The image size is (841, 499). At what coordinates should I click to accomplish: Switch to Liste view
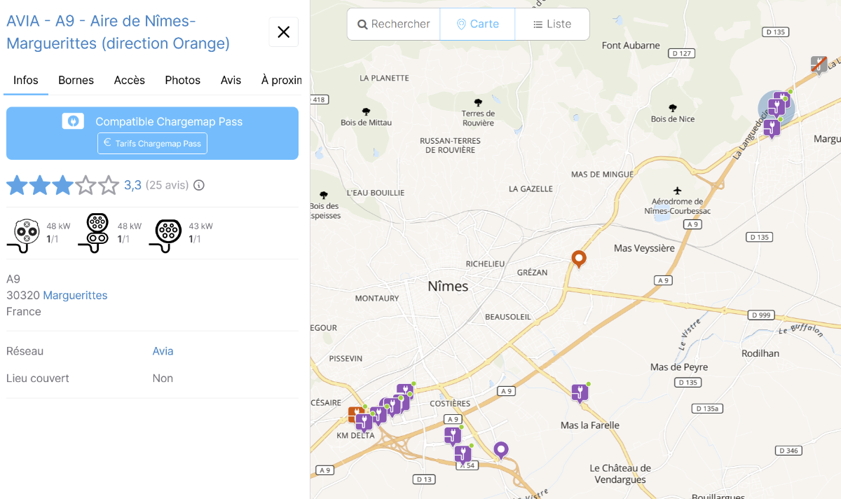coord(552,24)
